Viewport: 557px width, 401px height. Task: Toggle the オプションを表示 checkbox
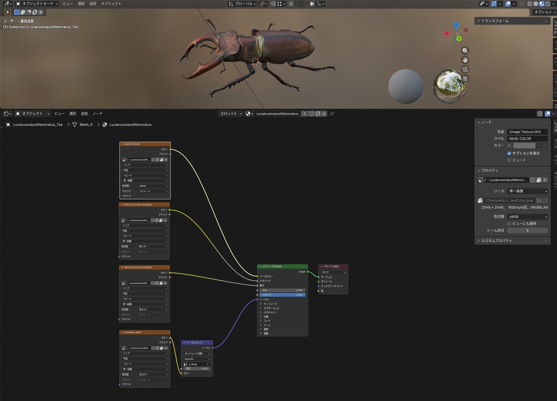pyautogui.click(x=509, y=153)
